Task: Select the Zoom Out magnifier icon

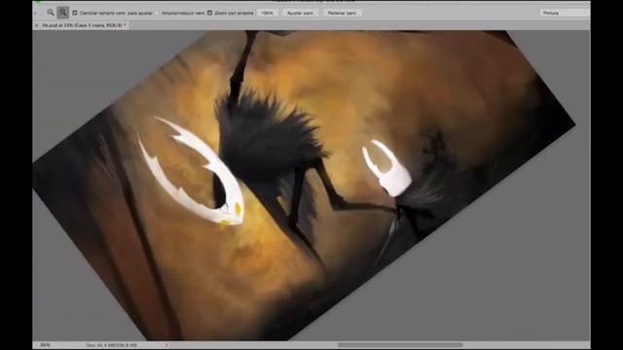Action: (x=62, y=13)
